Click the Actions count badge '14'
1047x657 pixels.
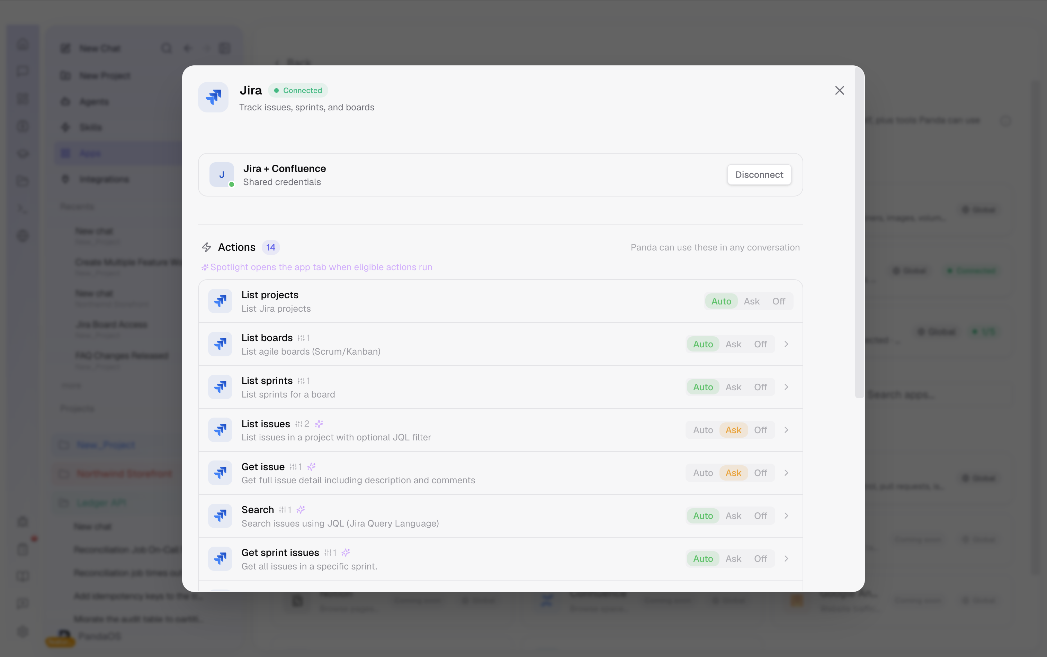pos(270,247)
